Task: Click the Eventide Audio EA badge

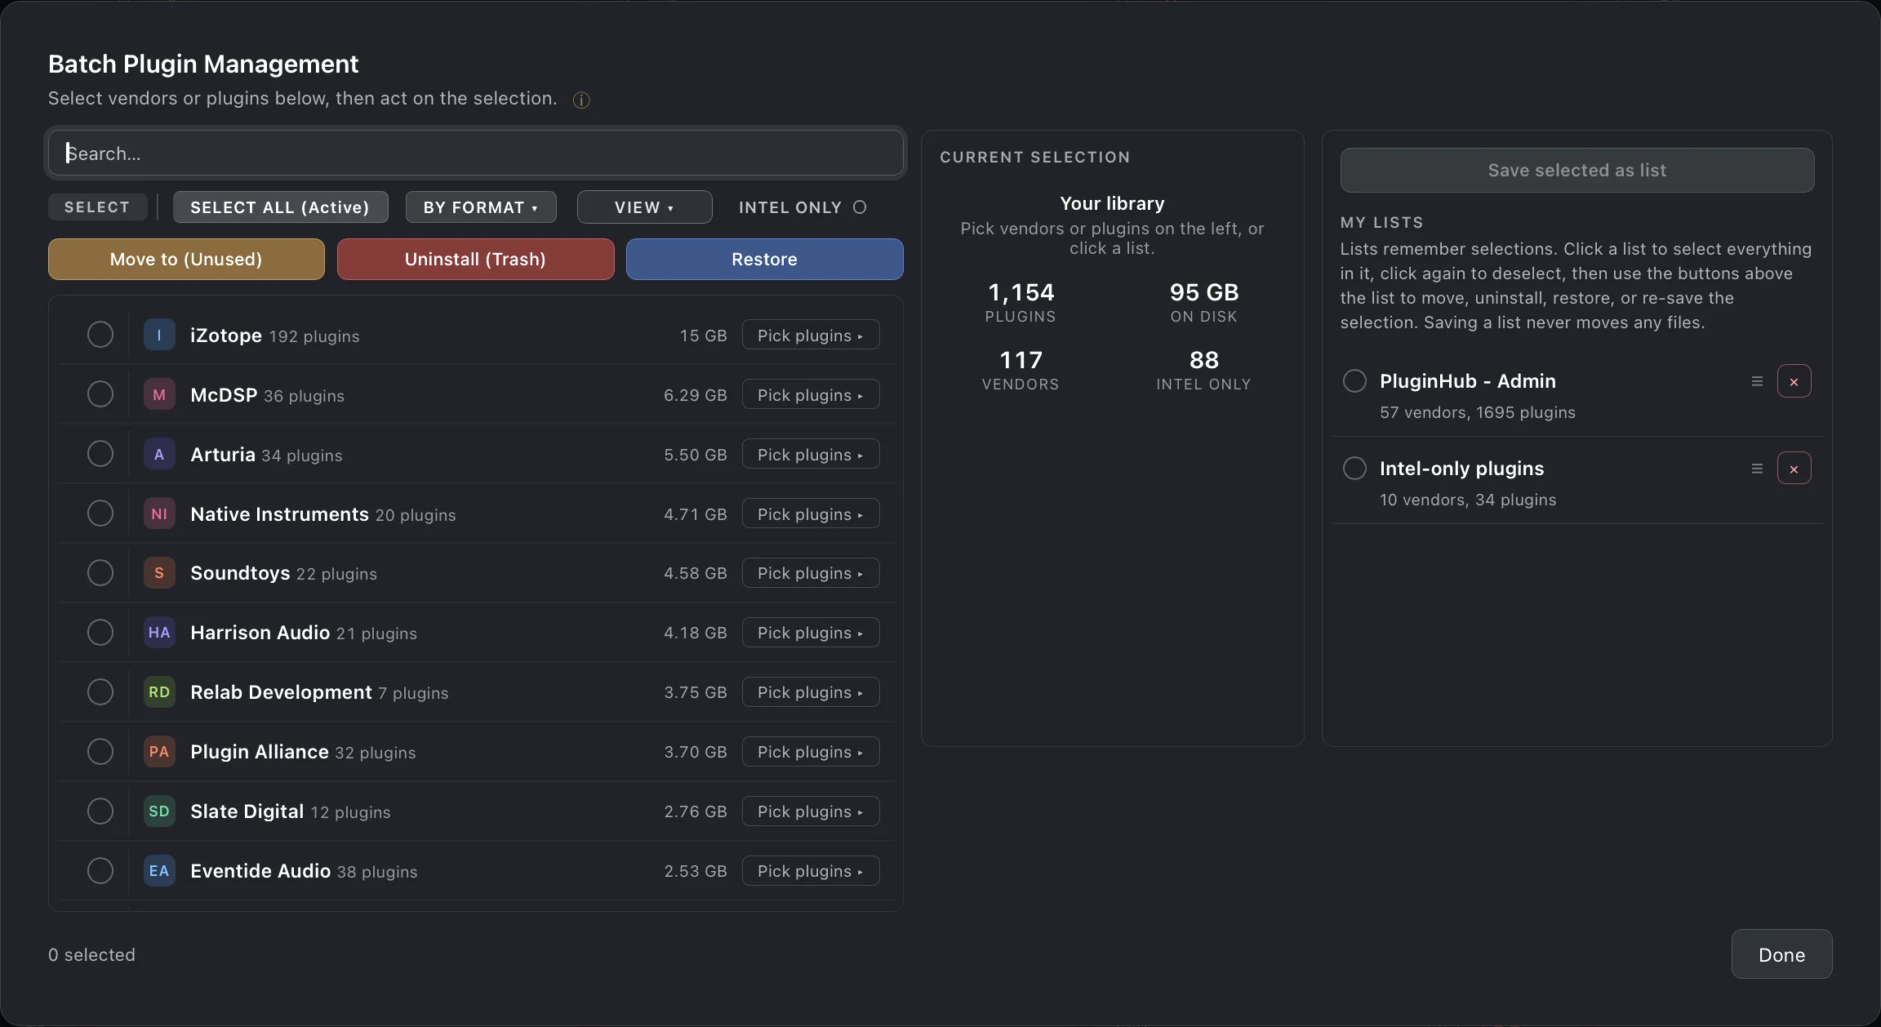Action: [x=159, y=871]
